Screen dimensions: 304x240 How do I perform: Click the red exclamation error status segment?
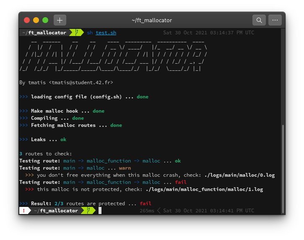click(24, 211)
